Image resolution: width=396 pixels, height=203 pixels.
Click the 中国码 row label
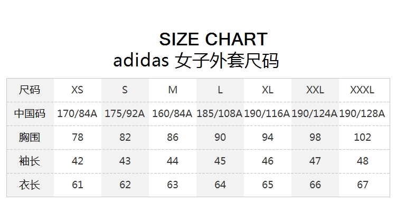[30, 113]
